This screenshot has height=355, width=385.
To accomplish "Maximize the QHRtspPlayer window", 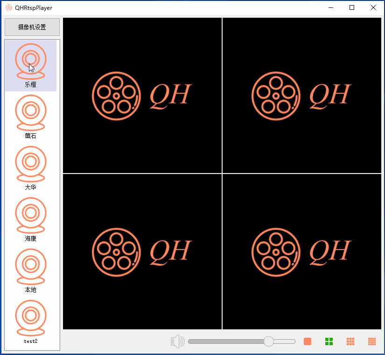I will [352, 7].
